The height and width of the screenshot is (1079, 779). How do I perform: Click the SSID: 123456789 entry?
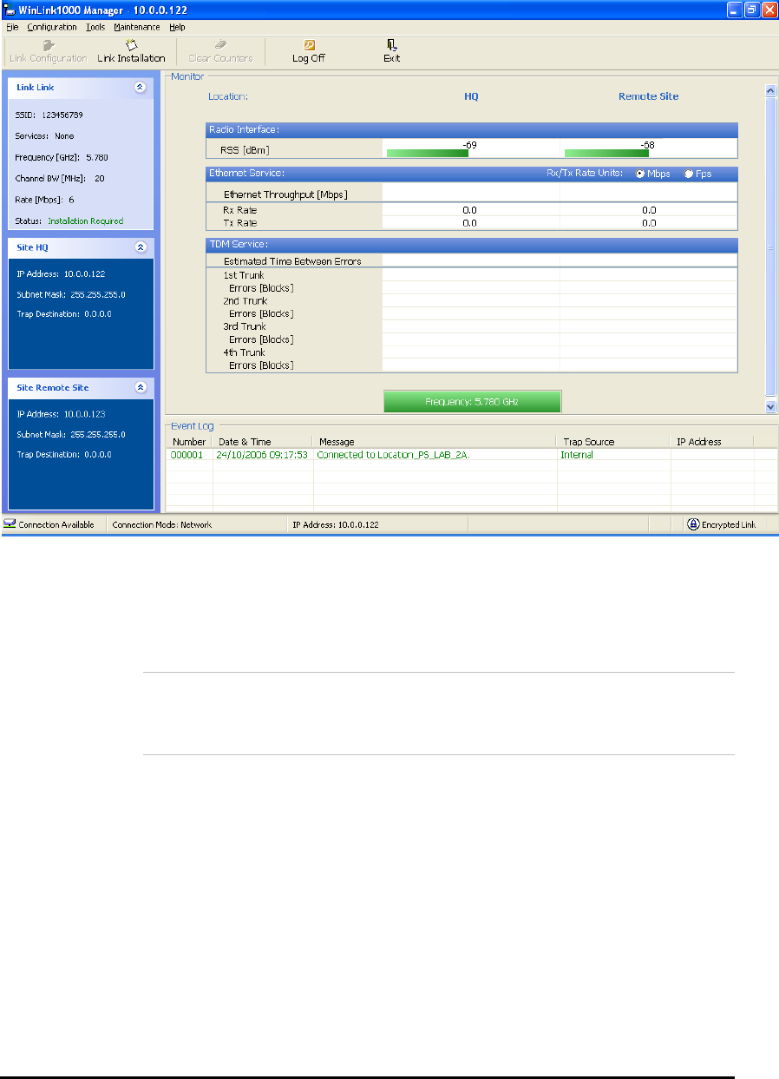[x=49, y=115]
